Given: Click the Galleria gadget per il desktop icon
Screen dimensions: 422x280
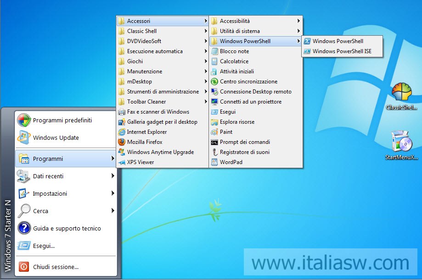Looking at the screenshot, I should pyautogui.click(x=122, y=122).
